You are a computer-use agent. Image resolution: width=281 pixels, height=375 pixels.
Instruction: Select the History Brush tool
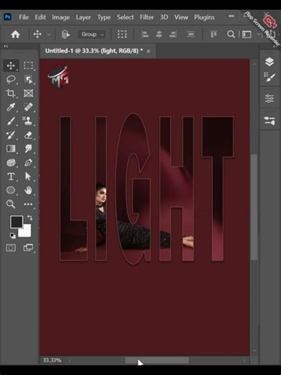(11, 135)
